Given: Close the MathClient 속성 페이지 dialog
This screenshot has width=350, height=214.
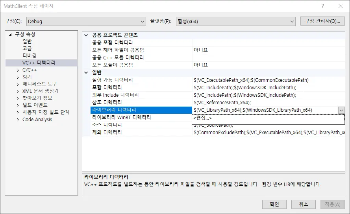Looking at the screenshot, I should (341, 6).
